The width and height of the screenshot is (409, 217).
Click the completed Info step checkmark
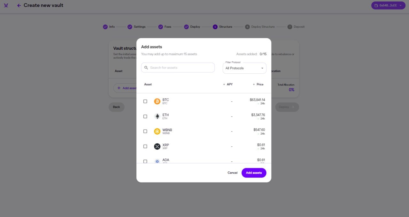pyautogui.click(x=105, y=27)
